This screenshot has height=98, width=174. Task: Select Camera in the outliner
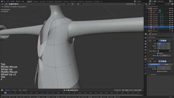tap(154, 11)
